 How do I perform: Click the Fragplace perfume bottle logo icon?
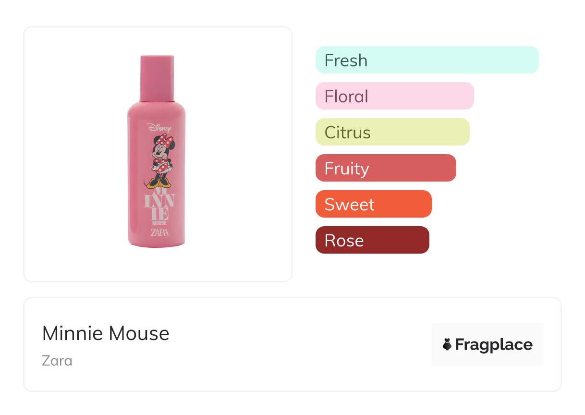(447, 344)
